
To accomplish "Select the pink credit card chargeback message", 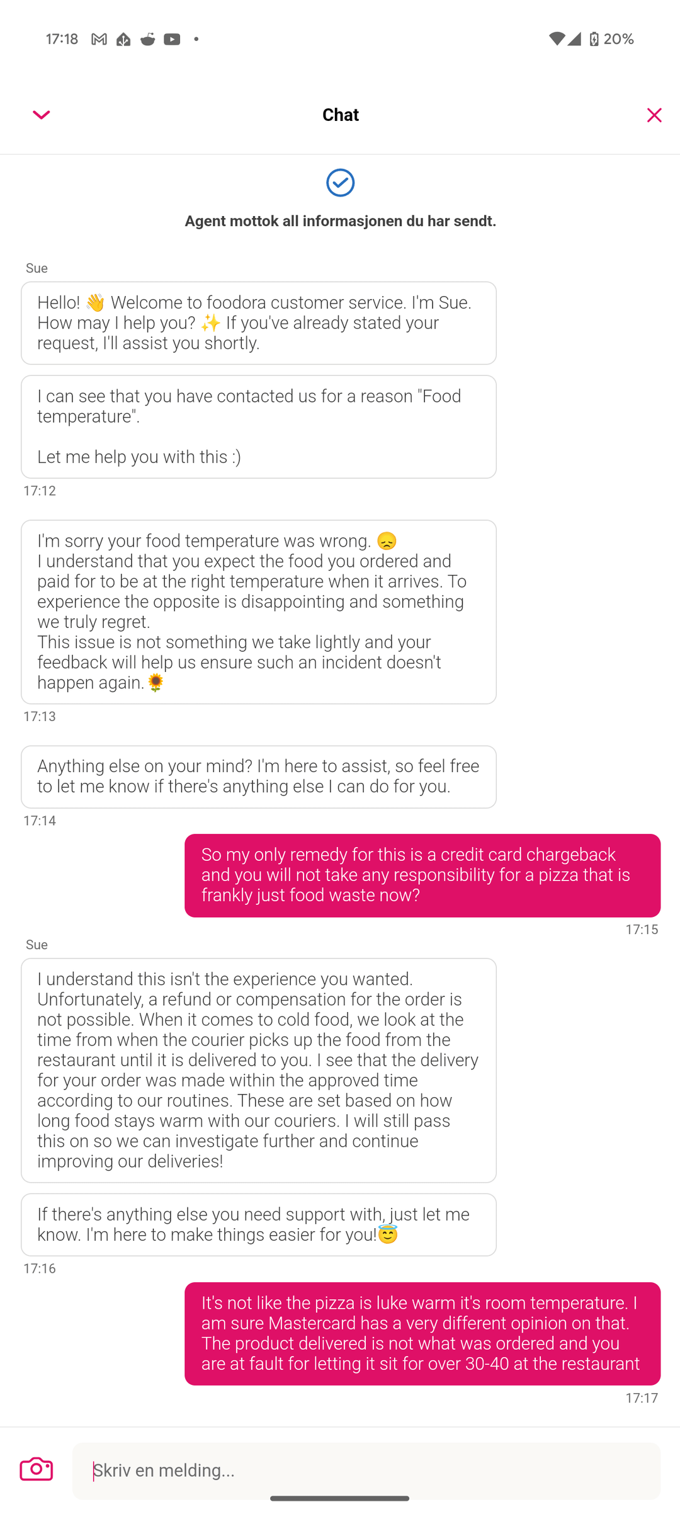I will coord(422,875).
